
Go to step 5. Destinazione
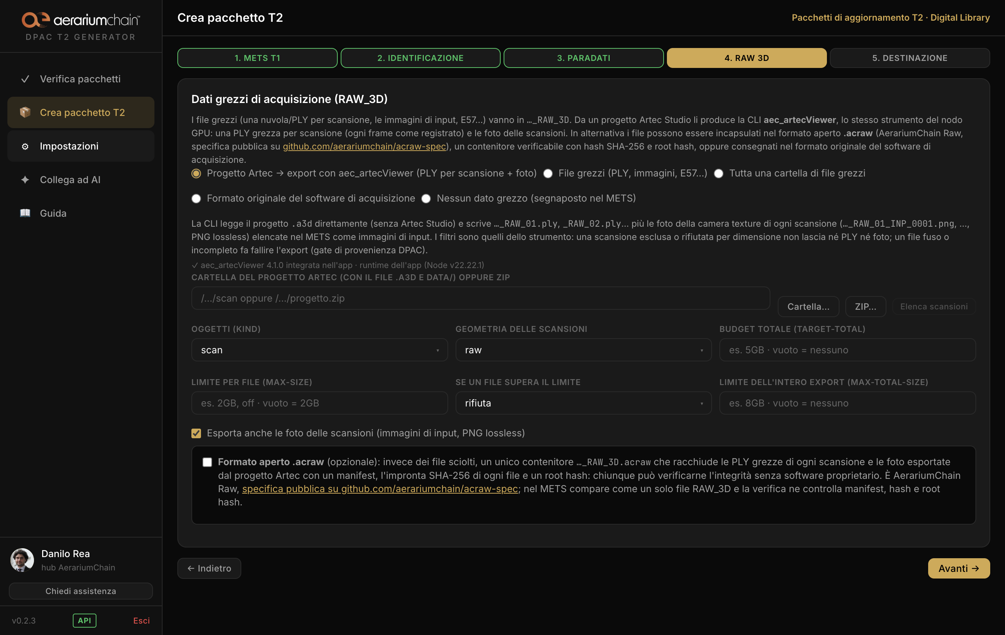(x=910, y=58)
